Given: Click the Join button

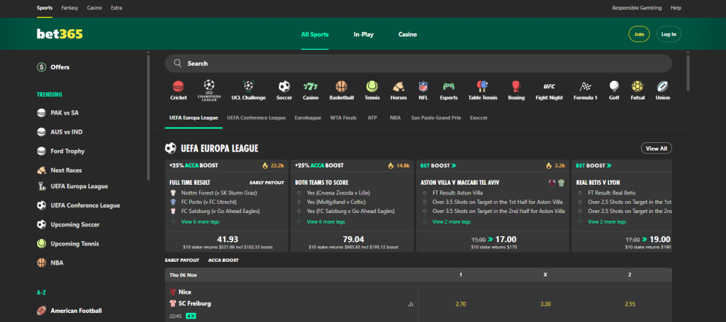Looking at the screenshot, I should (x=639, y=34).
